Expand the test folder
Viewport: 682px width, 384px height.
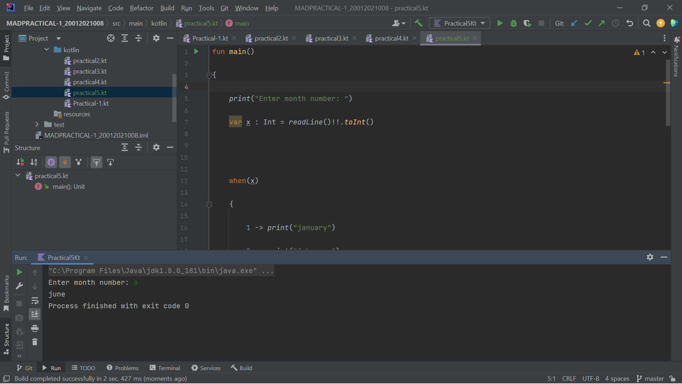(37, 124)
